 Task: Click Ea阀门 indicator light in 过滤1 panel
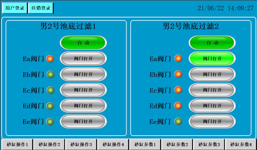pos(50,59)
